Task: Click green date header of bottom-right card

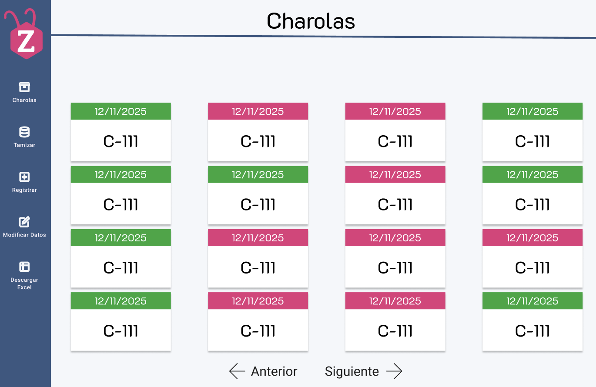Action: (x=532, y=301)
